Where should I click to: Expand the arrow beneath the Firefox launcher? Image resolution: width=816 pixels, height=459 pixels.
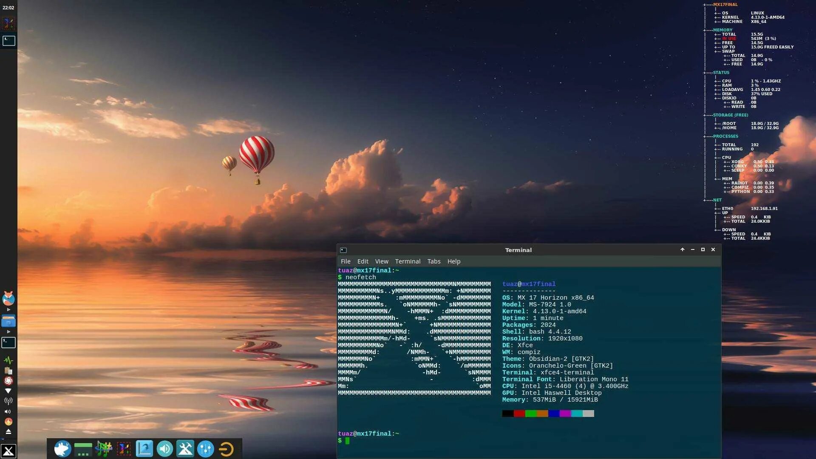[x=8, y=310]
